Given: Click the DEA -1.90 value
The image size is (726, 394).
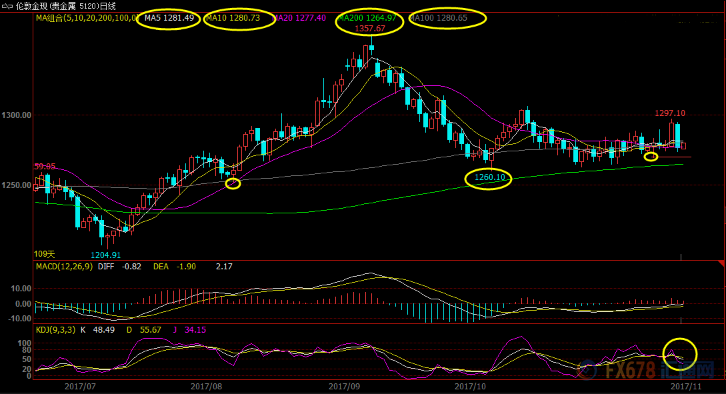Looking at the screenshot, I should (x=175, y=267).
